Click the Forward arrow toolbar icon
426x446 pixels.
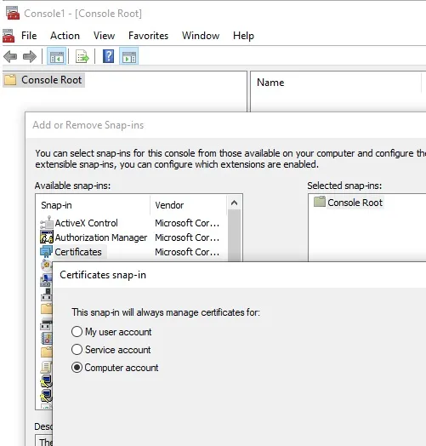point(30,56)
